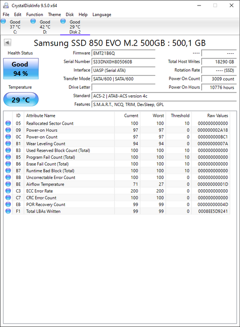The height and width of the screenshot is (327, 240).
Task: Click the Power On Hours value 10776 hours
Action: (x=219, y=87)
